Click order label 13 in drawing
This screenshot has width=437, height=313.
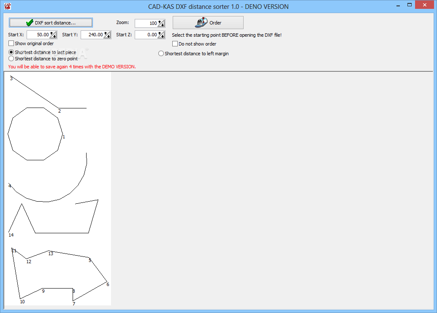[x=51, y=254]
